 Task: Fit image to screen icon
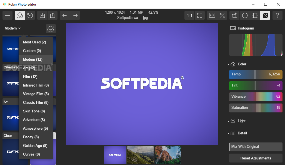click(200, 15)
